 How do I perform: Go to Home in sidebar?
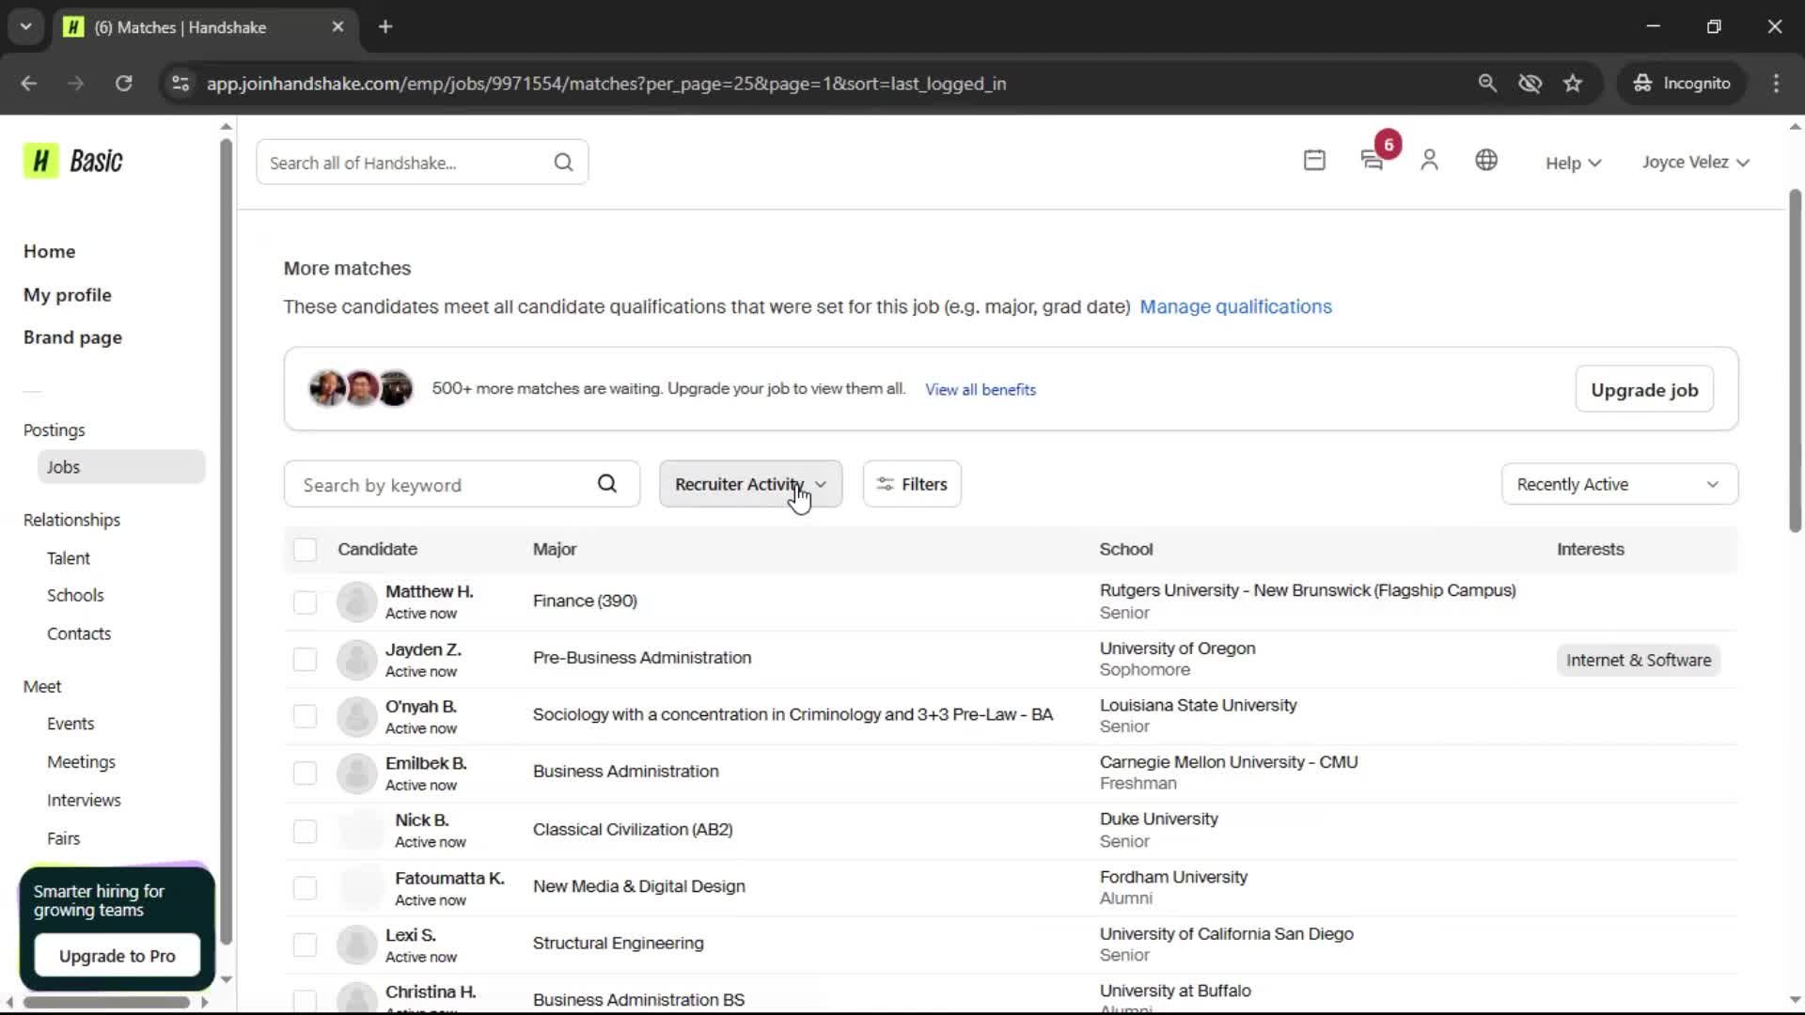[x=49, y=251]
